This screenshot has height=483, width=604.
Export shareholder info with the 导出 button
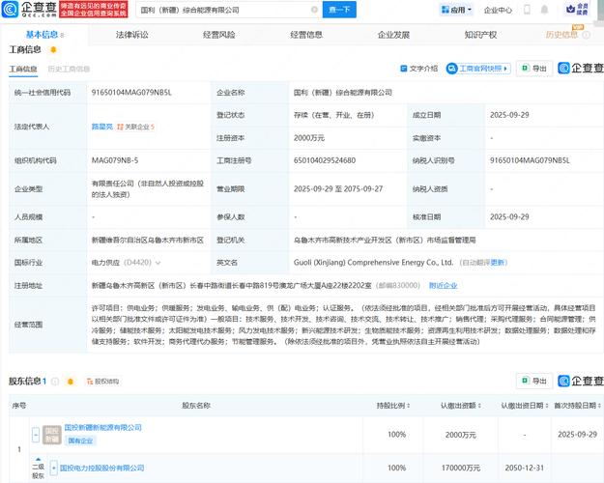point(534,381)
